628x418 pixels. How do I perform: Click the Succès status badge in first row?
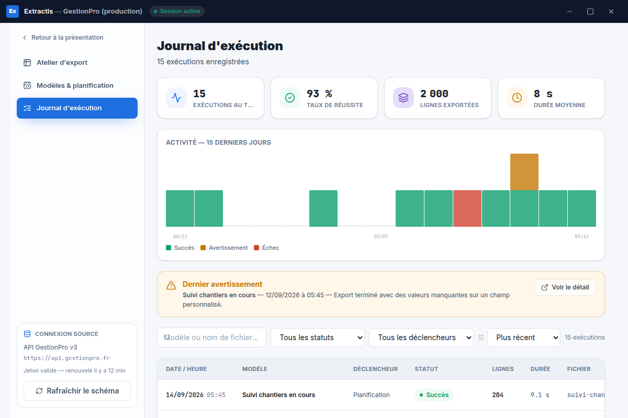[x=434, y=395]
